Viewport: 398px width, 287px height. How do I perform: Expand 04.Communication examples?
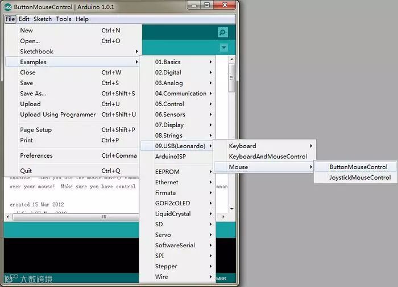(177, 94)
